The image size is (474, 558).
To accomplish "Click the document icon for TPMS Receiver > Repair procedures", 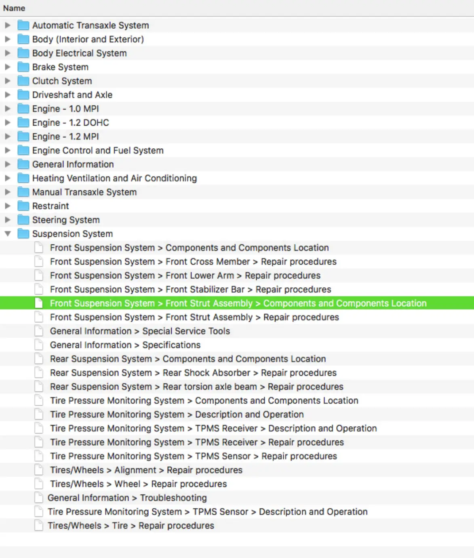I will point(39,442).
